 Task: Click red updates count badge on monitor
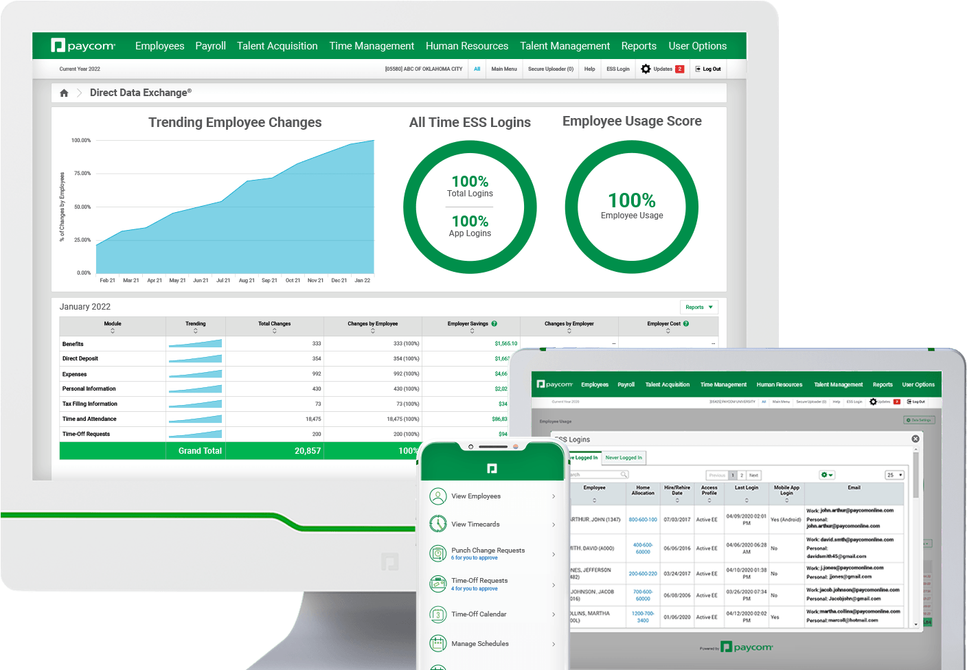pyautogui.click(x=679, y=69)
